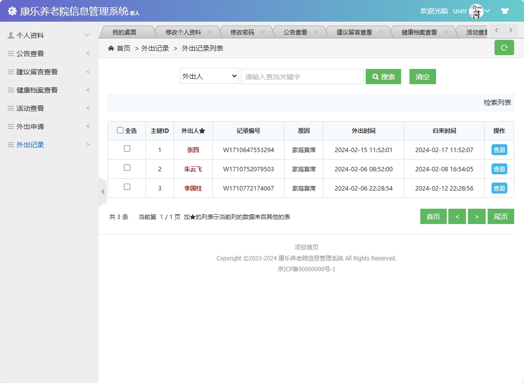
Task: Click 查看 on 朱云飞's record
Action: point(499,169)
